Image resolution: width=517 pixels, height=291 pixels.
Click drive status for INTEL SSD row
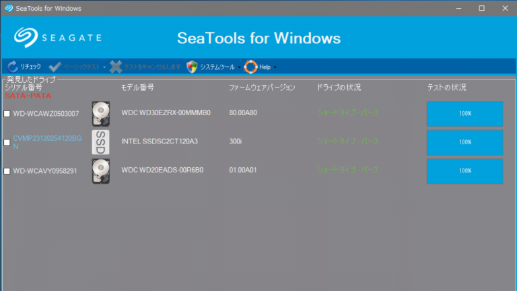[x=348, y=141]
